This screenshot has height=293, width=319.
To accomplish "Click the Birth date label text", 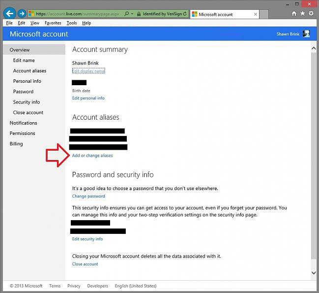I will [x=81, y=91].
